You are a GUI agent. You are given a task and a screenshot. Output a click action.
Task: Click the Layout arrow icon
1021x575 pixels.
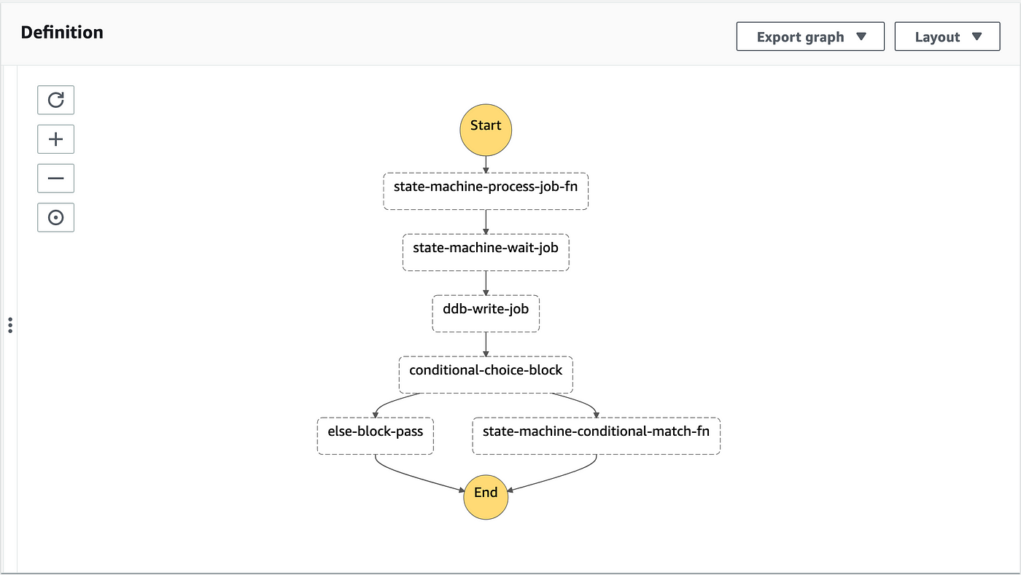pyautogui.click(x=977, y=37)
